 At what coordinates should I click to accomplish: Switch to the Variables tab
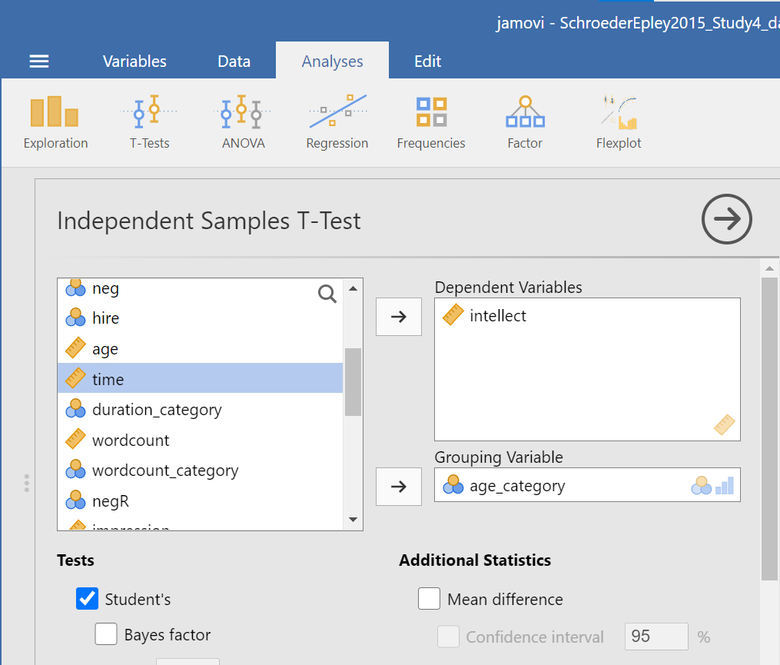pyautogui.click(x=134, y=62)
